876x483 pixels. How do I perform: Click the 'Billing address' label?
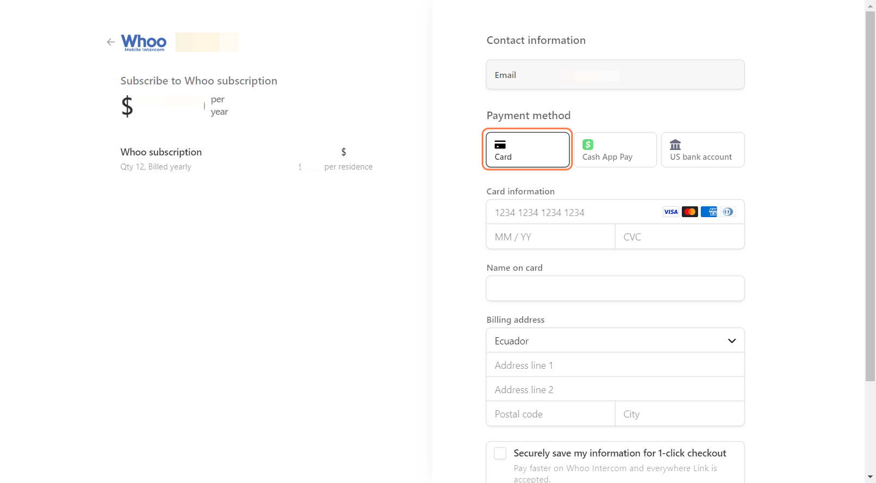(515, 319)
